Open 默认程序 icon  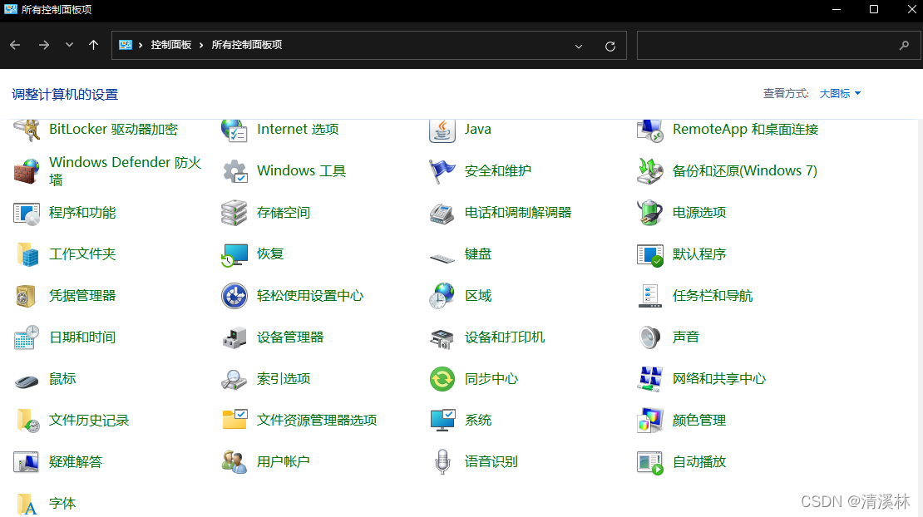tap(650, 254)
